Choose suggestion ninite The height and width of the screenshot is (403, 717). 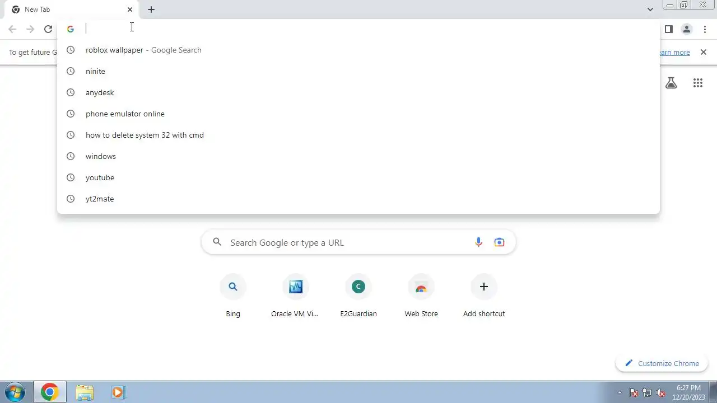[358, 71]
